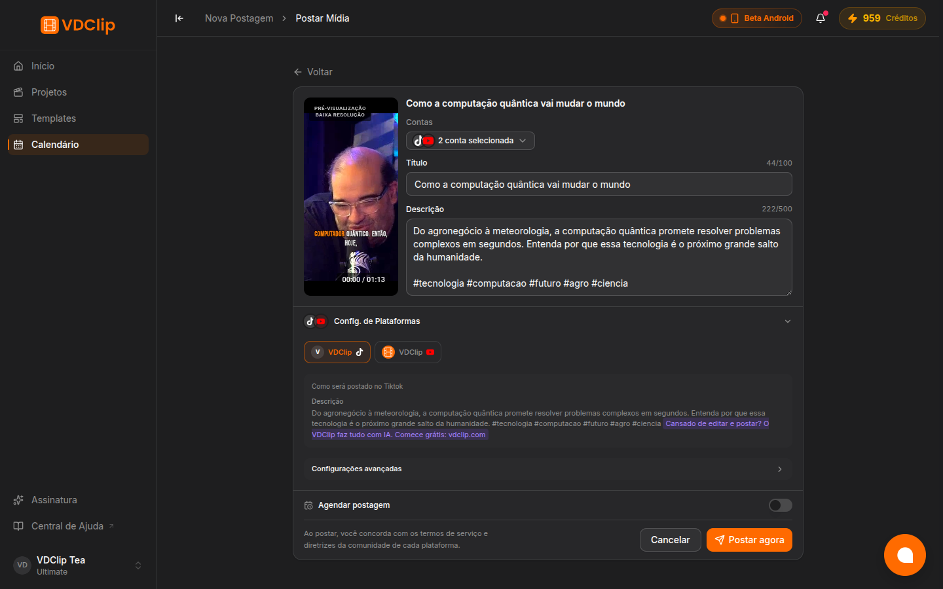Image resolution: width=943 pixels, height=589 pixels.
Task: Open the Templates section
Action: pos(78,118)
